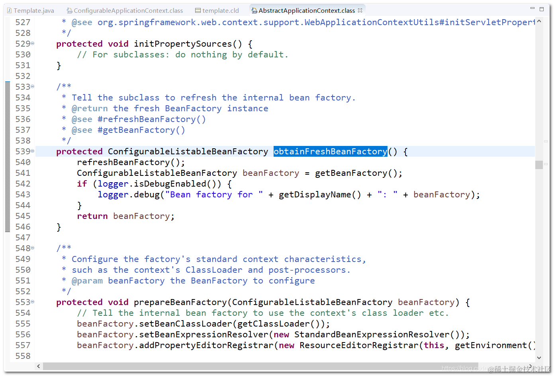Select the AbstractApplicationContext.class tab
The width and height of the screenshot is (554, 376).
click(307, 10)
